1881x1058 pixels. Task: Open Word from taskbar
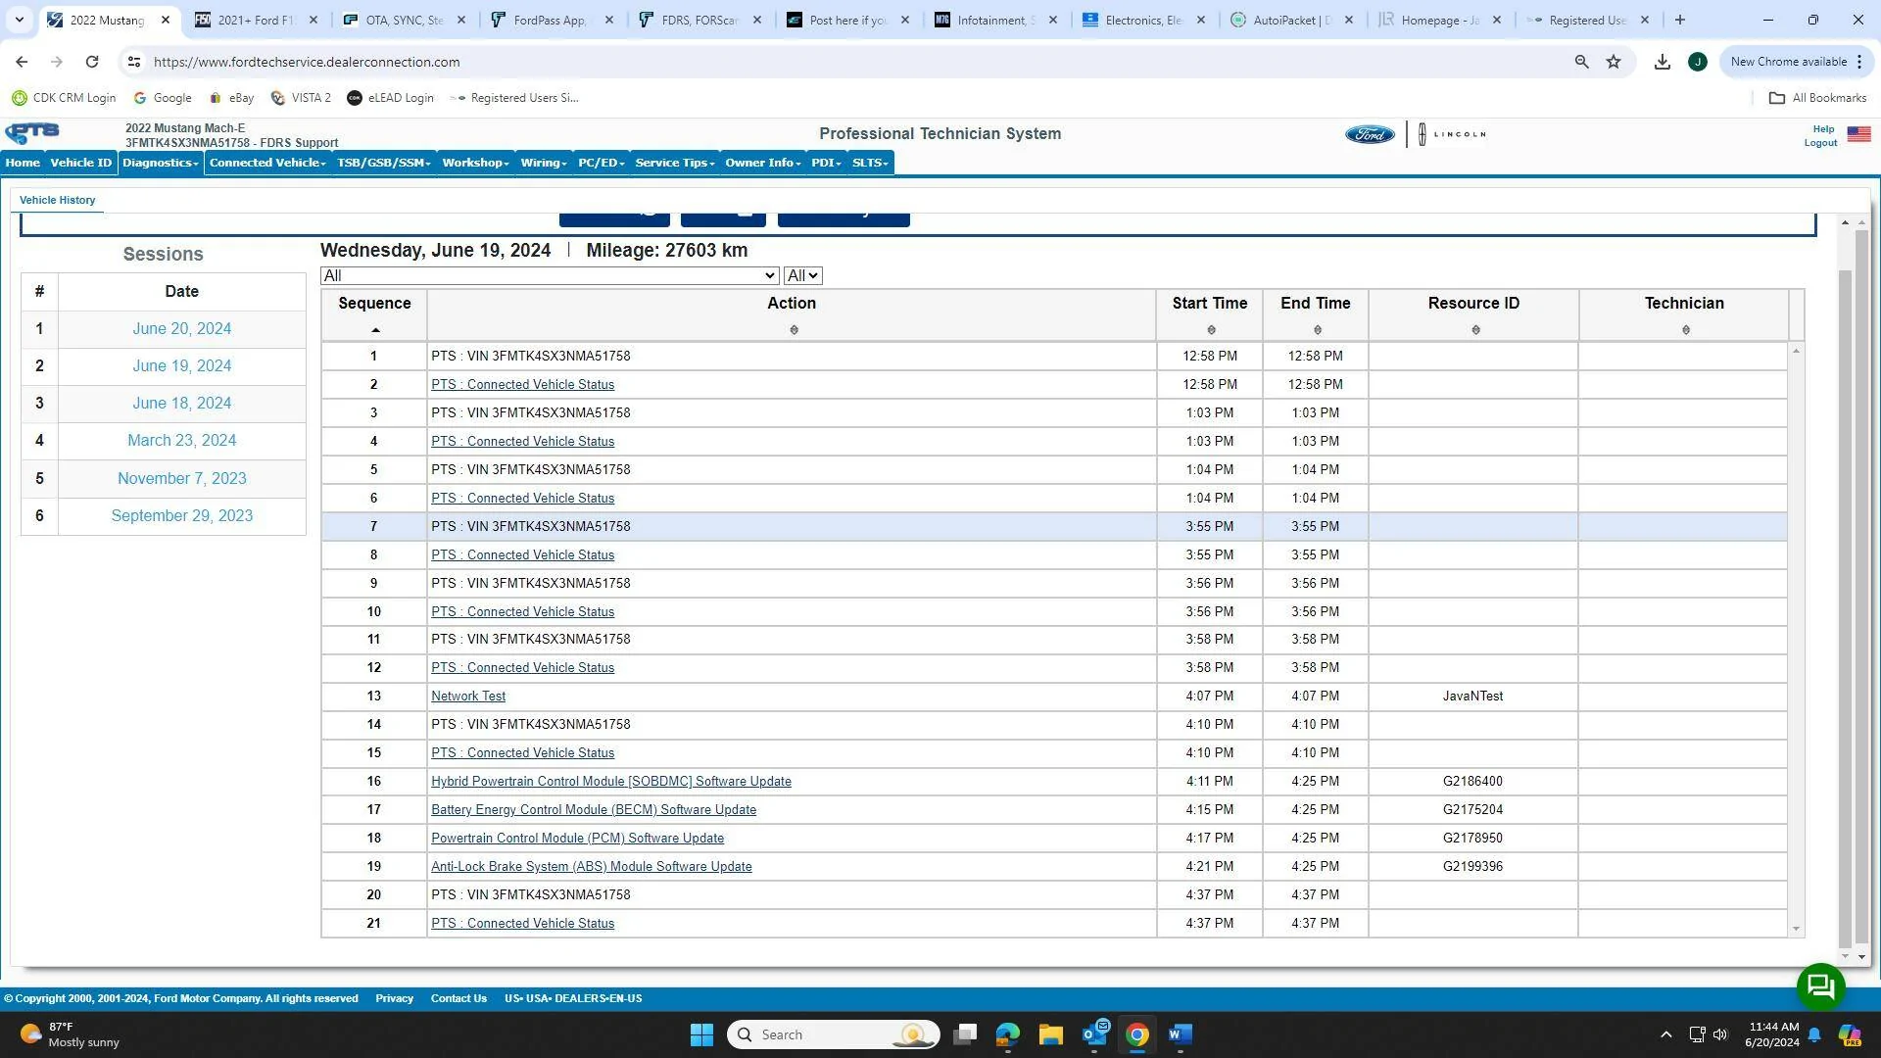tap(1181, 1034)
